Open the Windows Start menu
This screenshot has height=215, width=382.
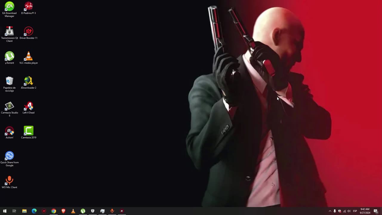click(x=5, y=211)
